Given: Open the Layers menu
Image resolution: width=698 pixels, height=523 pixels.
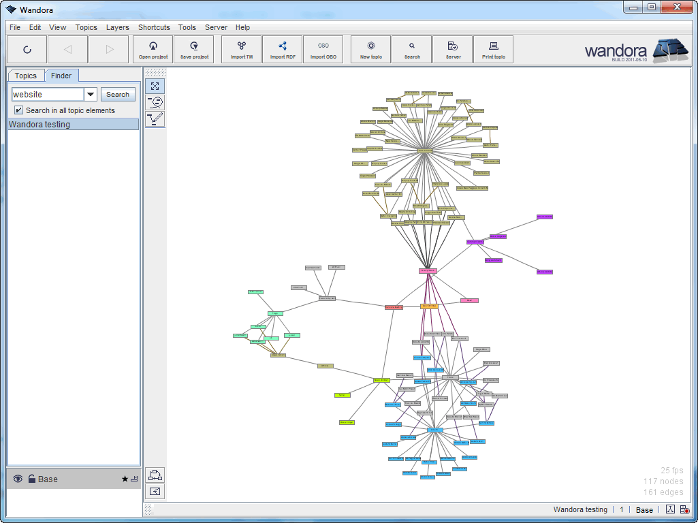Looking at the screenshot, I should (117, 27).
